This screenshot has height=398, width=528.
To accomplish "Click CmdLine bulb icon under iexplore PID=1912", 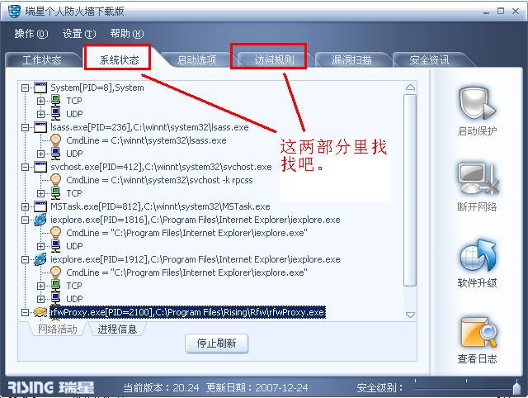I will pyautogui.click(x=55, y=272).
